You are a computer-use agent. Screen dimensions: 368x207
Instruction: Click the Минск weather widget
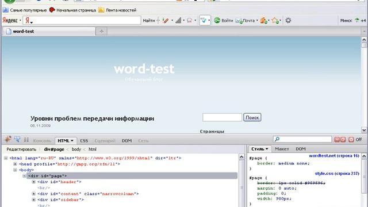coord(353,21)
